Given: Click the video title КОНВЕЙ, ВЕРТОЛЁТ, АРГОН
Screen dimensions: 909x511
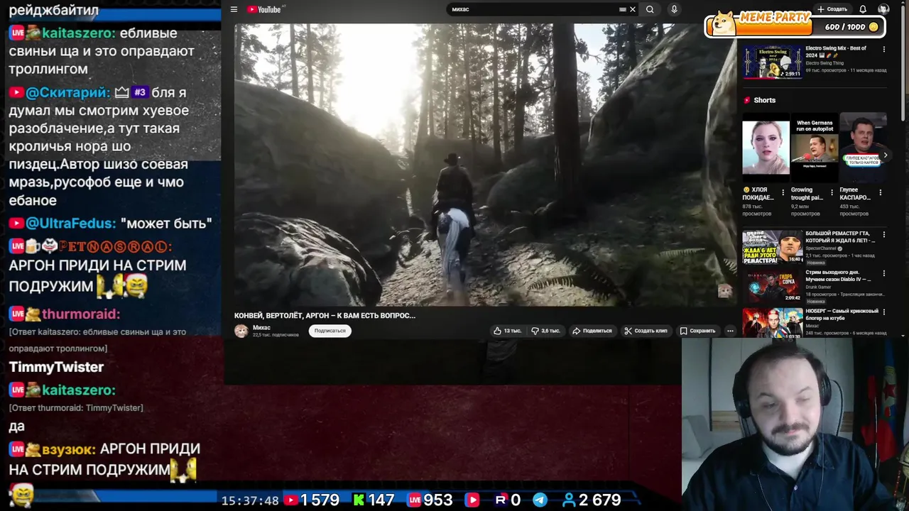Looking at the screenshot, I should point(325,315).
